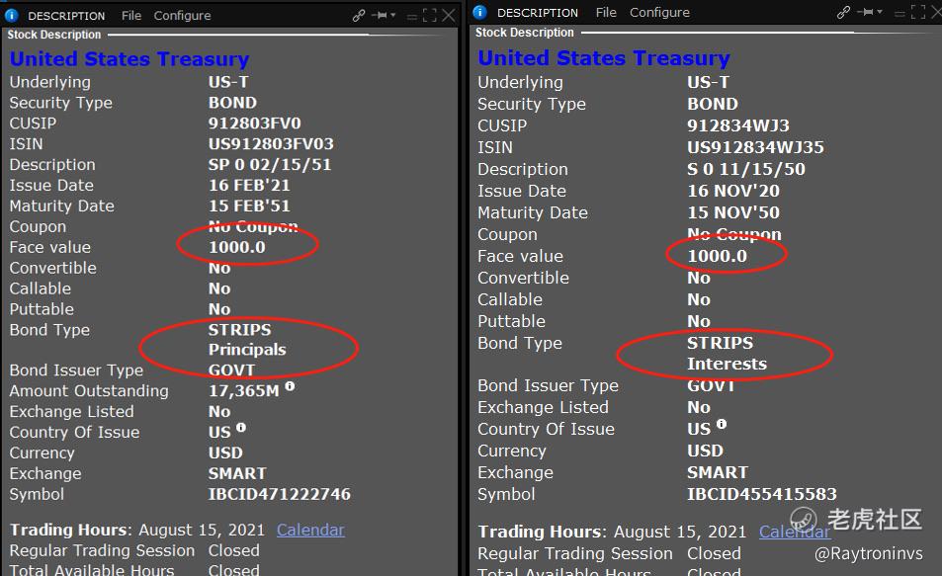Open the Calendar link in the right window
Viewport: 942px width, 576px height.
pos(794,532)
